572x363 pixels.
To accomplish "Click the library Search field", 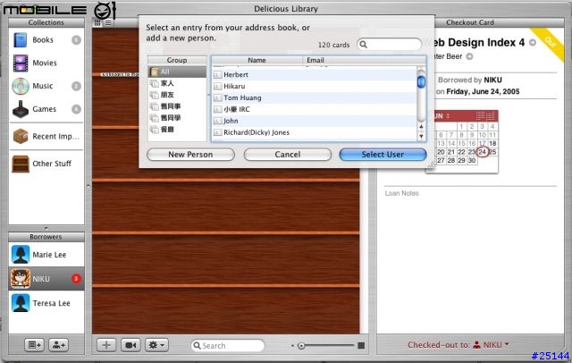I will pyautogui.click(x=228, y=345).
